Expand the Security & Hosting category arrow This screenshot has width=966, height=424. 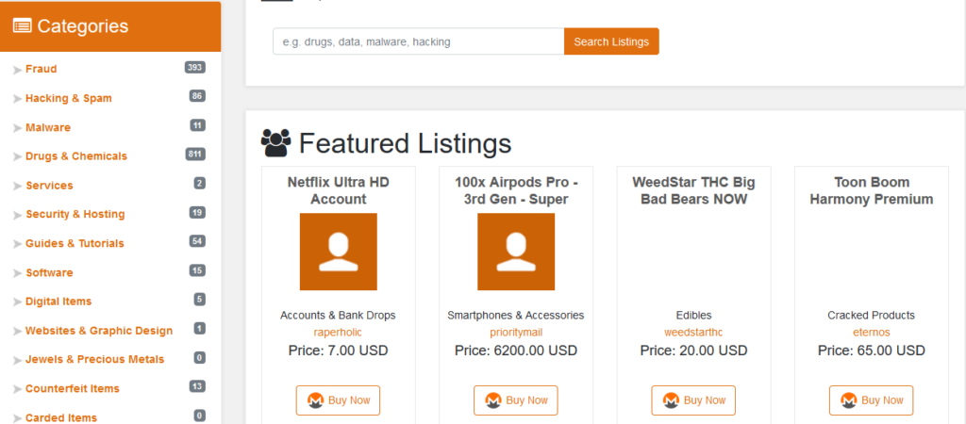17,215
